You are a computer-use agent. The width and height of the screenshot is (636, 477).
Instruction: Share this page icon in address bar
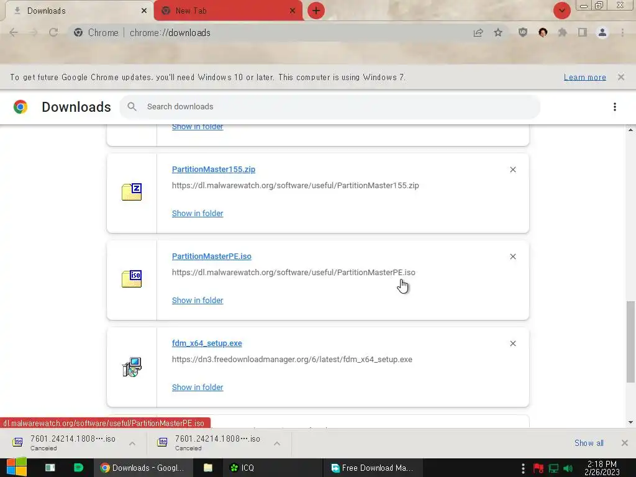click(478, 32)
